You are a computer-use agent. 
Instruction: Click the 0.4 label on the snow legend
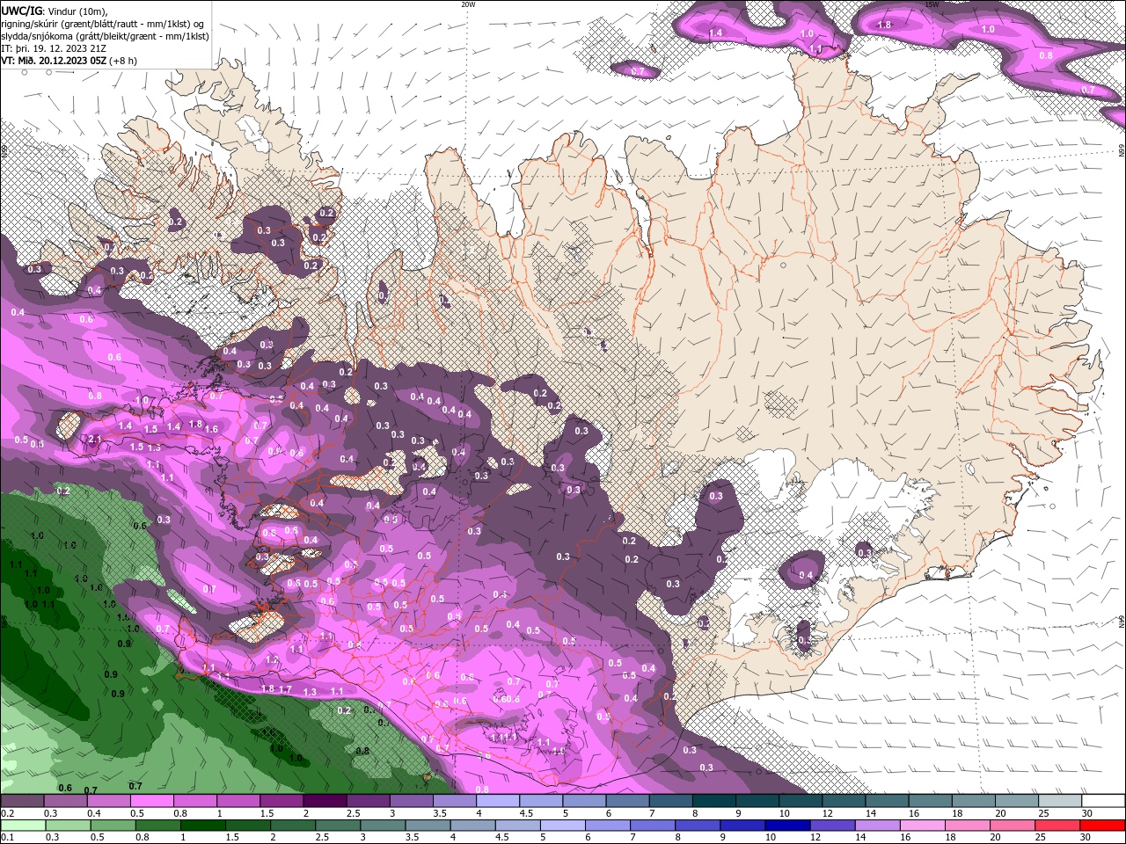click(94, 813)
